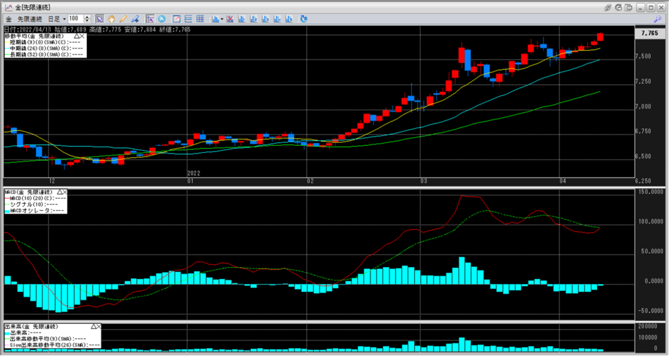Click the grid table layout icon

pyautogui.click(x=202, y=19)
